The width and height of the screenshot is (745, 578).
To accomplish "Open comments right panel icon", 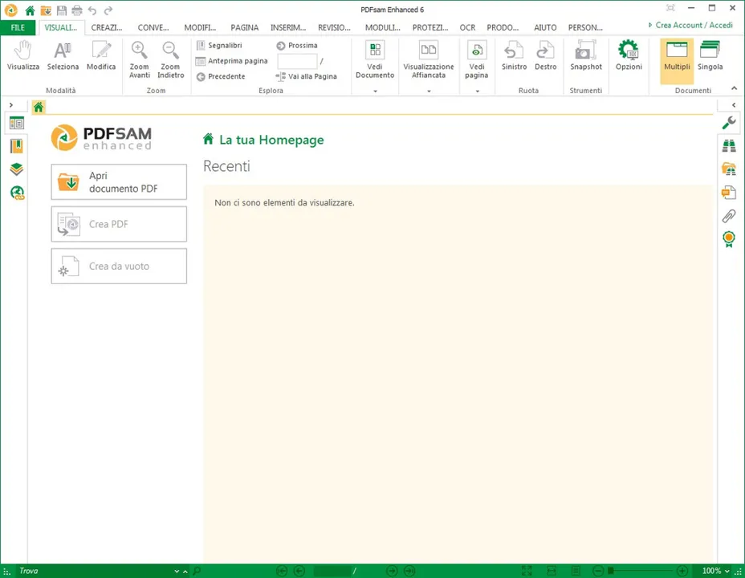I will (x=729, y=192).
